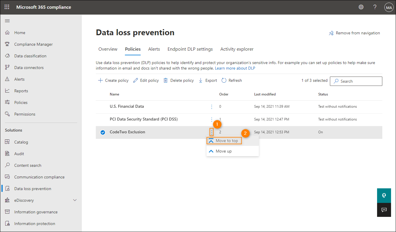Image resolution: width=396 pixels, height=232 pixels.
Task: Deselect the CodeTwo Exclusion row checkmark
Action: click(102, 132)
